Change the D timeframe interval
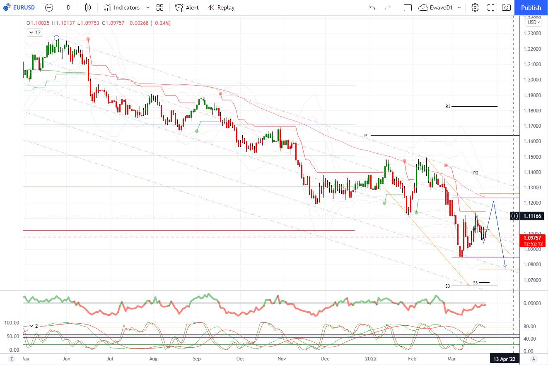 tap(69, 7)
